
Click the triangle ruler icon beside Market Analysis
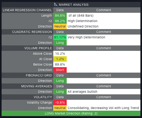pos(56,4)
